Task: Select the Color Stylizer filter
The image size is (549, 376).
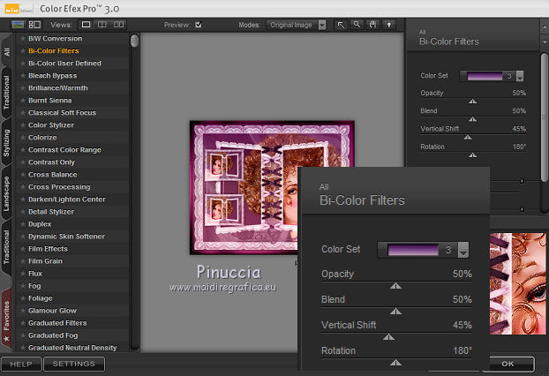Action: pos(51,125)
